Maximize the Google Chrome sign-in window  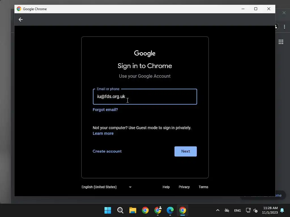pyautogui.click(x=256, y=9)
